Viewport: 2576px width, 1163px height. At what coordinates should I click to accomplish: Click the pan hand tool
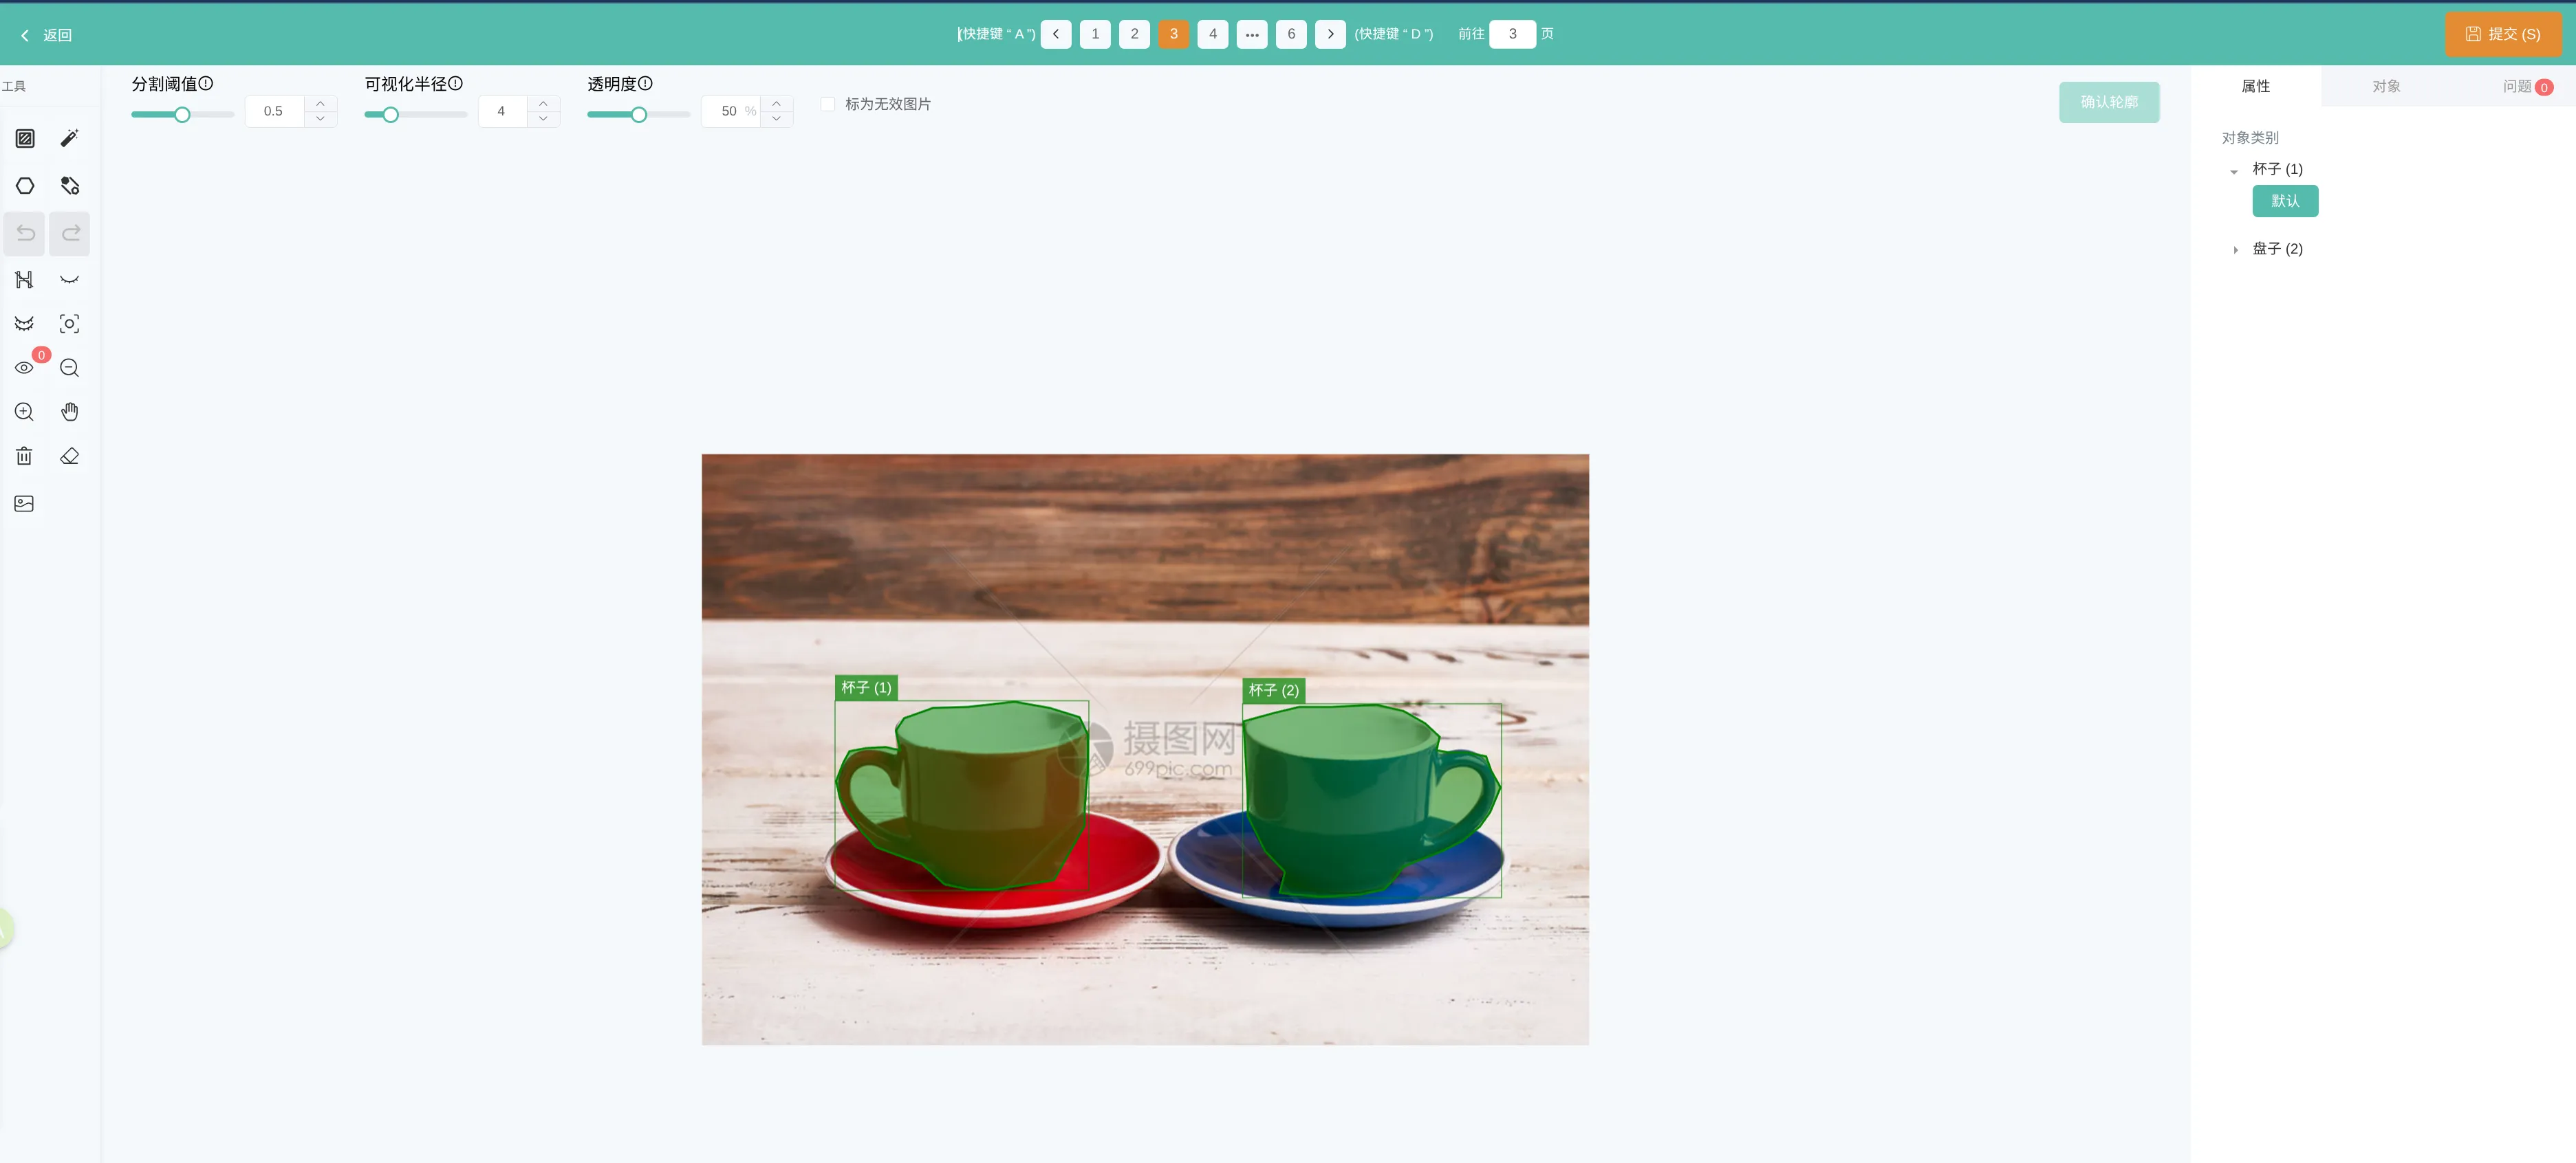point(69,412)
